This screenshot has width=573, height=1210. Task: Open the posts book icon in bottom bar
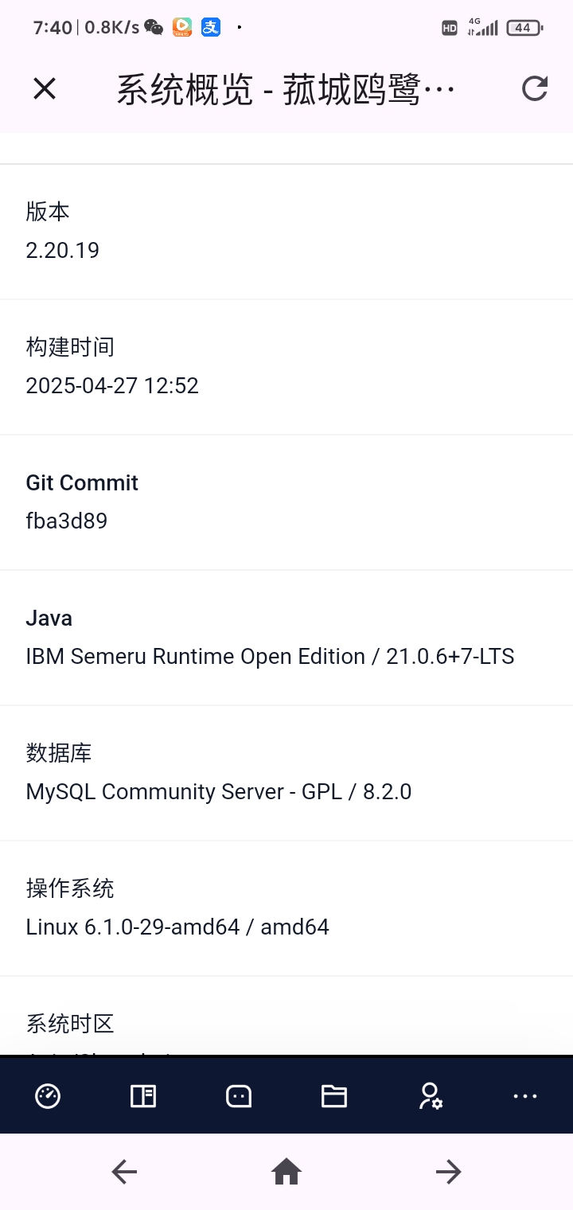click(143, 1096)
